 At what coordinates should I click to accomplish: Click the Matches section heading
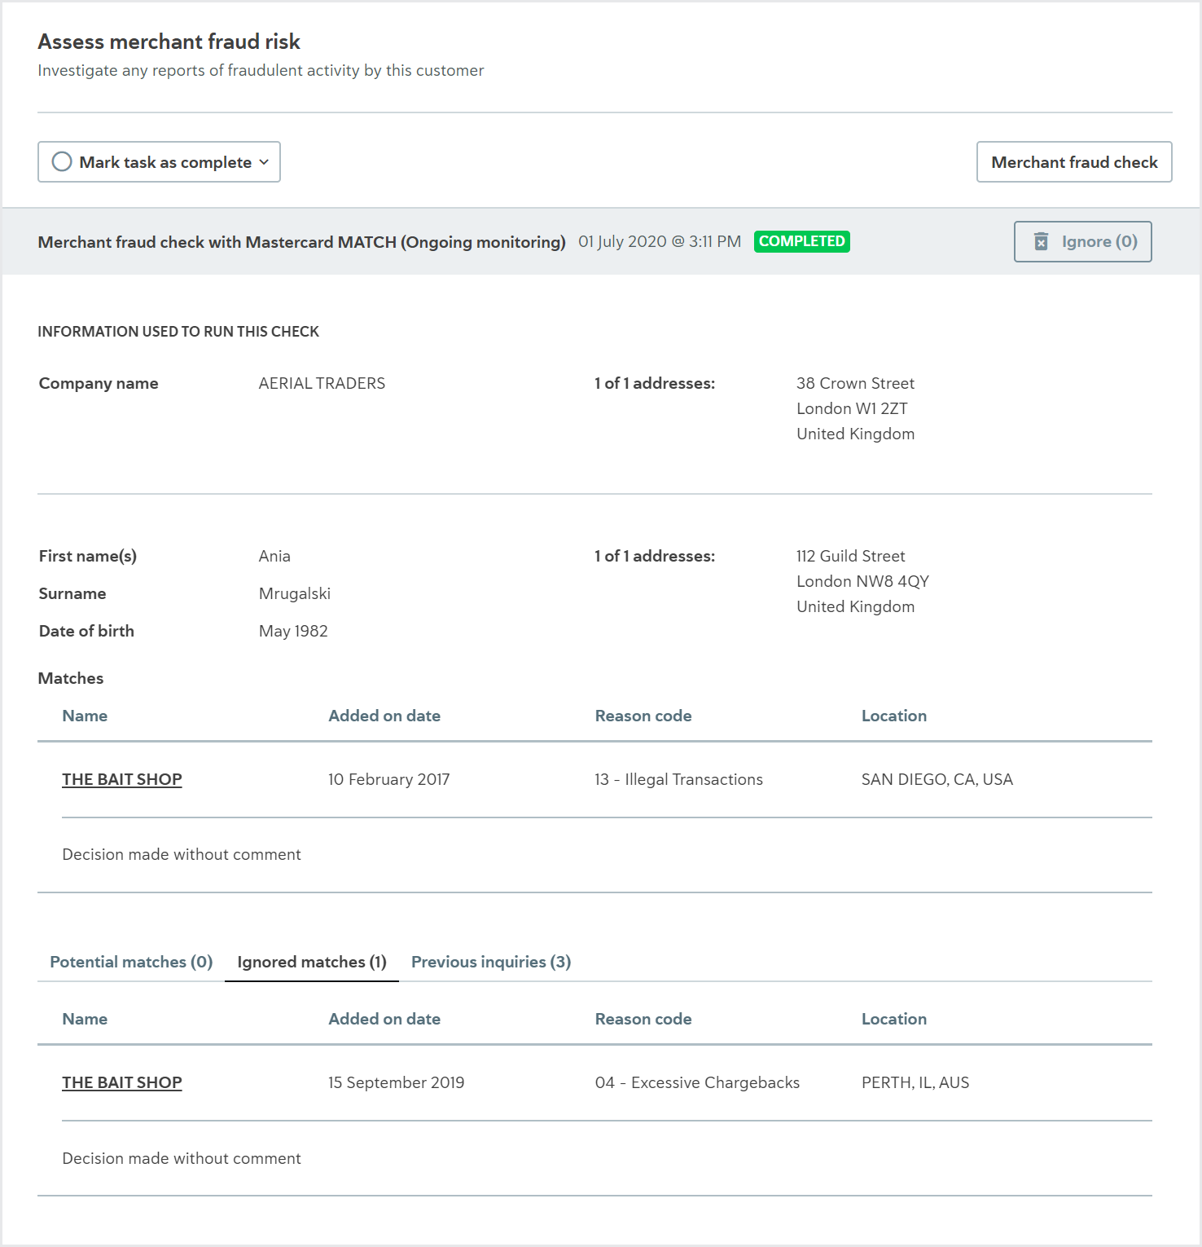pyautogui.click(x=71, y=678)
